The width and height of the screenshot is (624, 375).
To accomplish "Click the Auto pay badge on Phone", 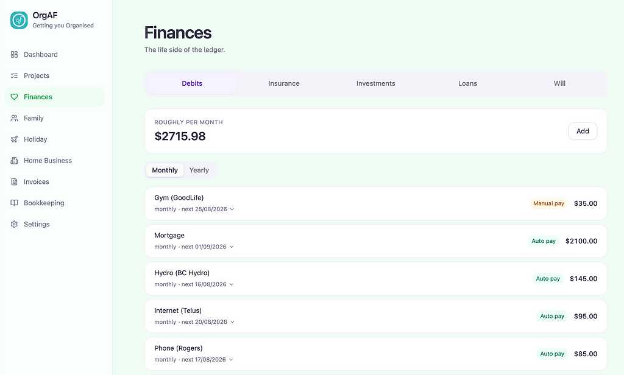I will pyautogui.click(x=552, y=354).
